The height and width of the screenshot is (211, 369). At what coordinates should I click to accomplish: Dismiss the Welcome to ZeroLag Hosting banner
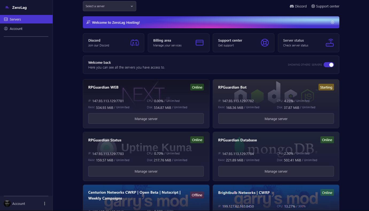coord(332,22)
